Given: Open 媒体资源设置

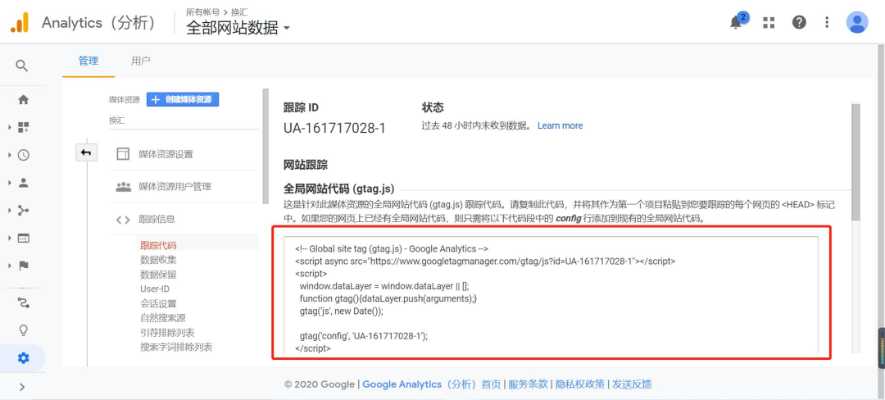Looking at the screenshot, I should click(166, 155).
